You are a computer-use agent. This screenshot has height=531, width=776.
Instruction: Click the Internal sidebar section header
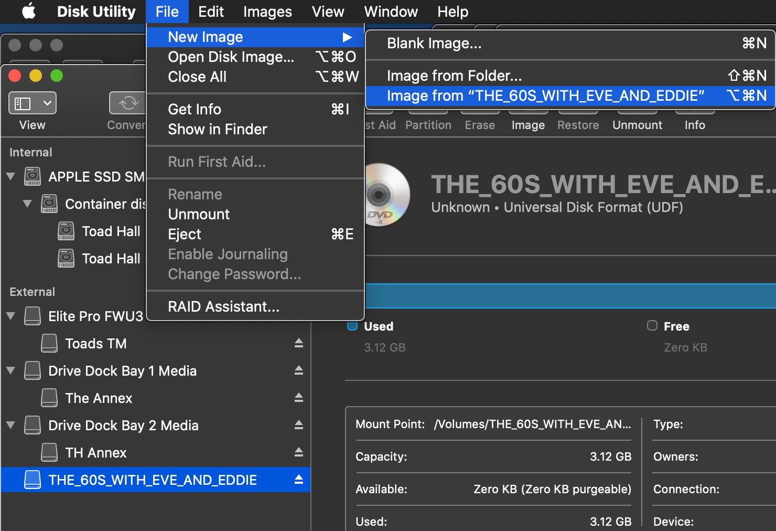click(31, 152)
